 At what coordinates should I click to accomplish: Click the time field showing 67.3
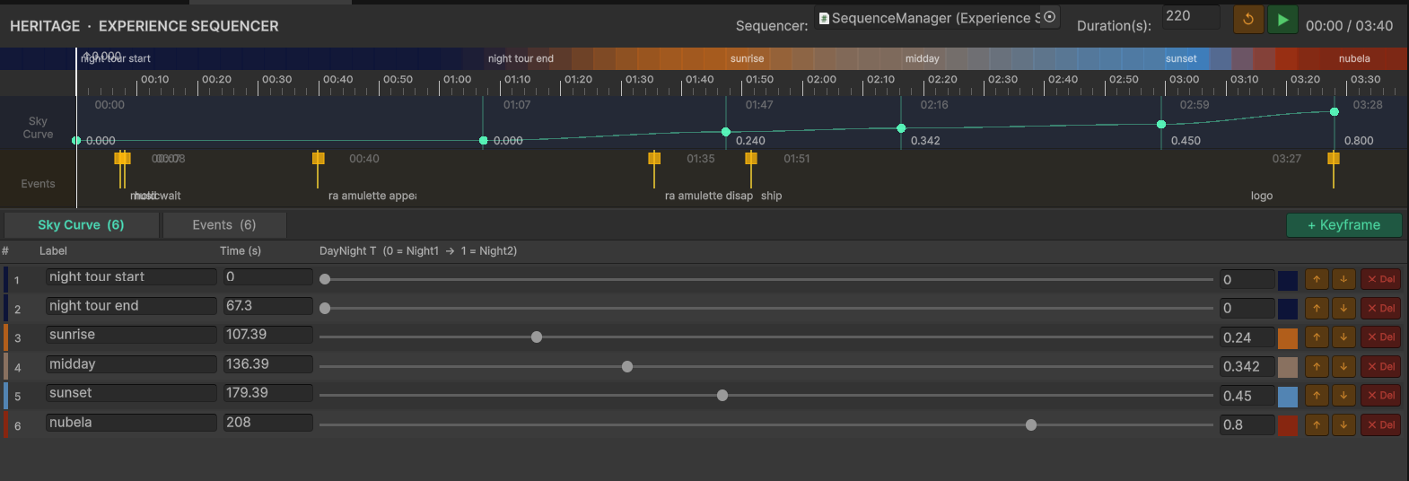point(267,306)
